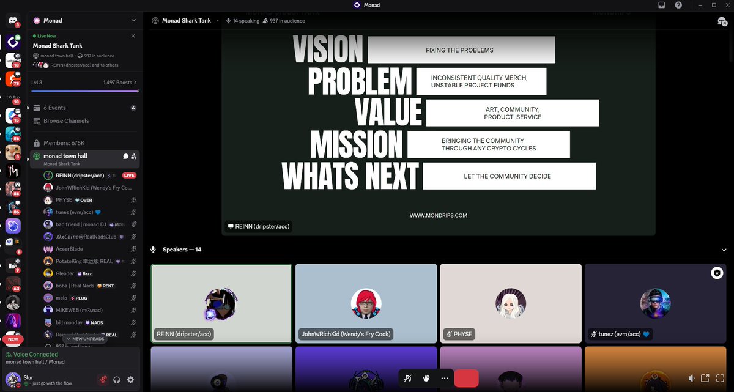The width and height of the screenshot is (734, 392).
Task: Click the red disconnect button
Action: click(466, 378)
